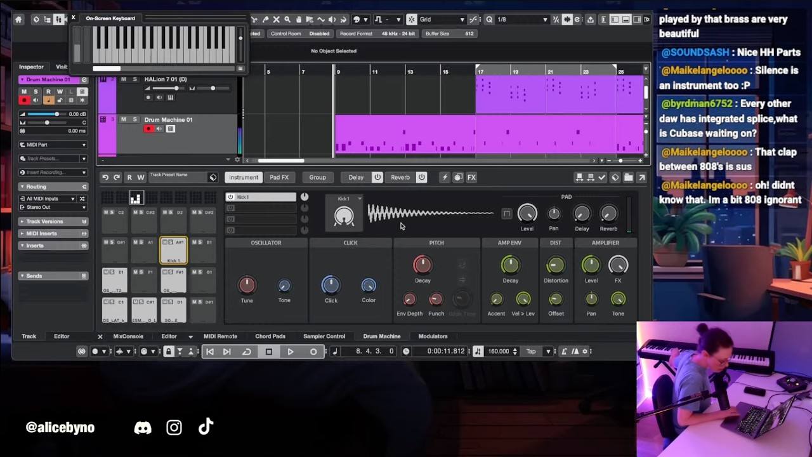Toggle the metronome click icon

tap(564, 352)
